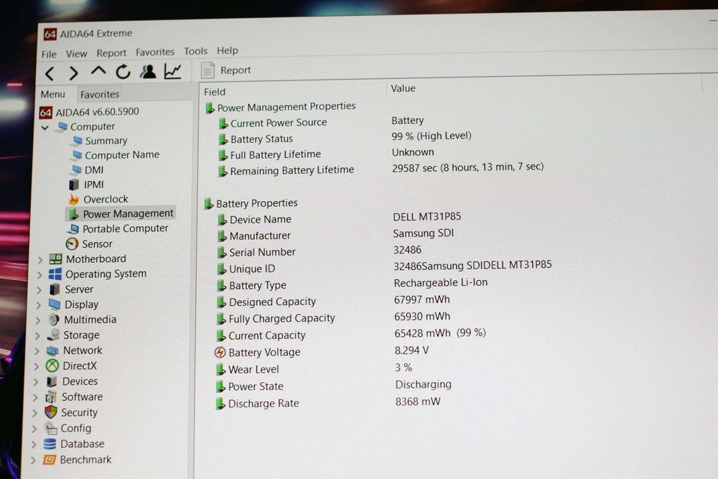Expand the Security node

34,413
